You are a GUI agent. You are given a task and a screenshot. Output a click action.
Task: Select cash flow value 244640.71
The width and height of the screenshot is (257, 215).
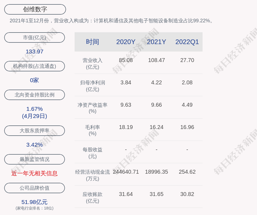[126, 172]
